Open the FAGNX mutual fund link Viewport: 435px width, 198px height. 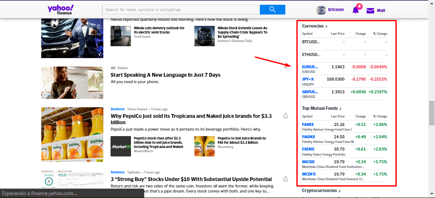tap(308, 137)
